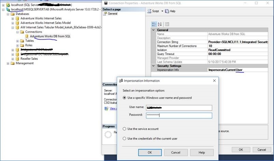Click the localhost SQL Server icon
Screen dimensions: 274x161
(x=8, y=5)
